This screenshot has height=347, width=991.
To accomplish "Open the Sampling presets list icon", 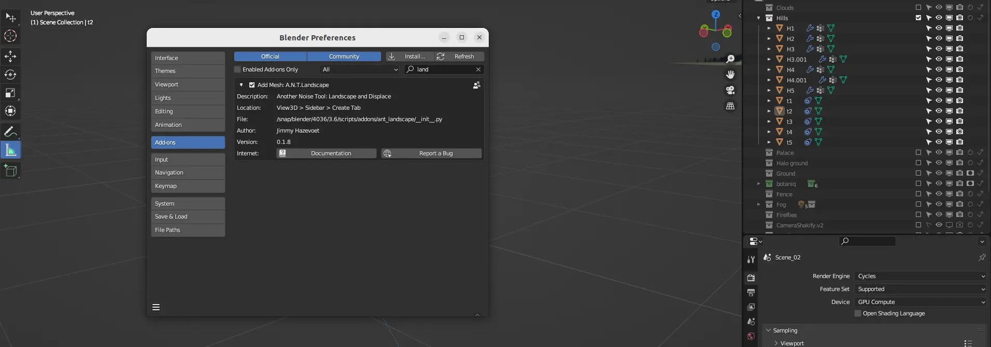I will coord(968,343).
